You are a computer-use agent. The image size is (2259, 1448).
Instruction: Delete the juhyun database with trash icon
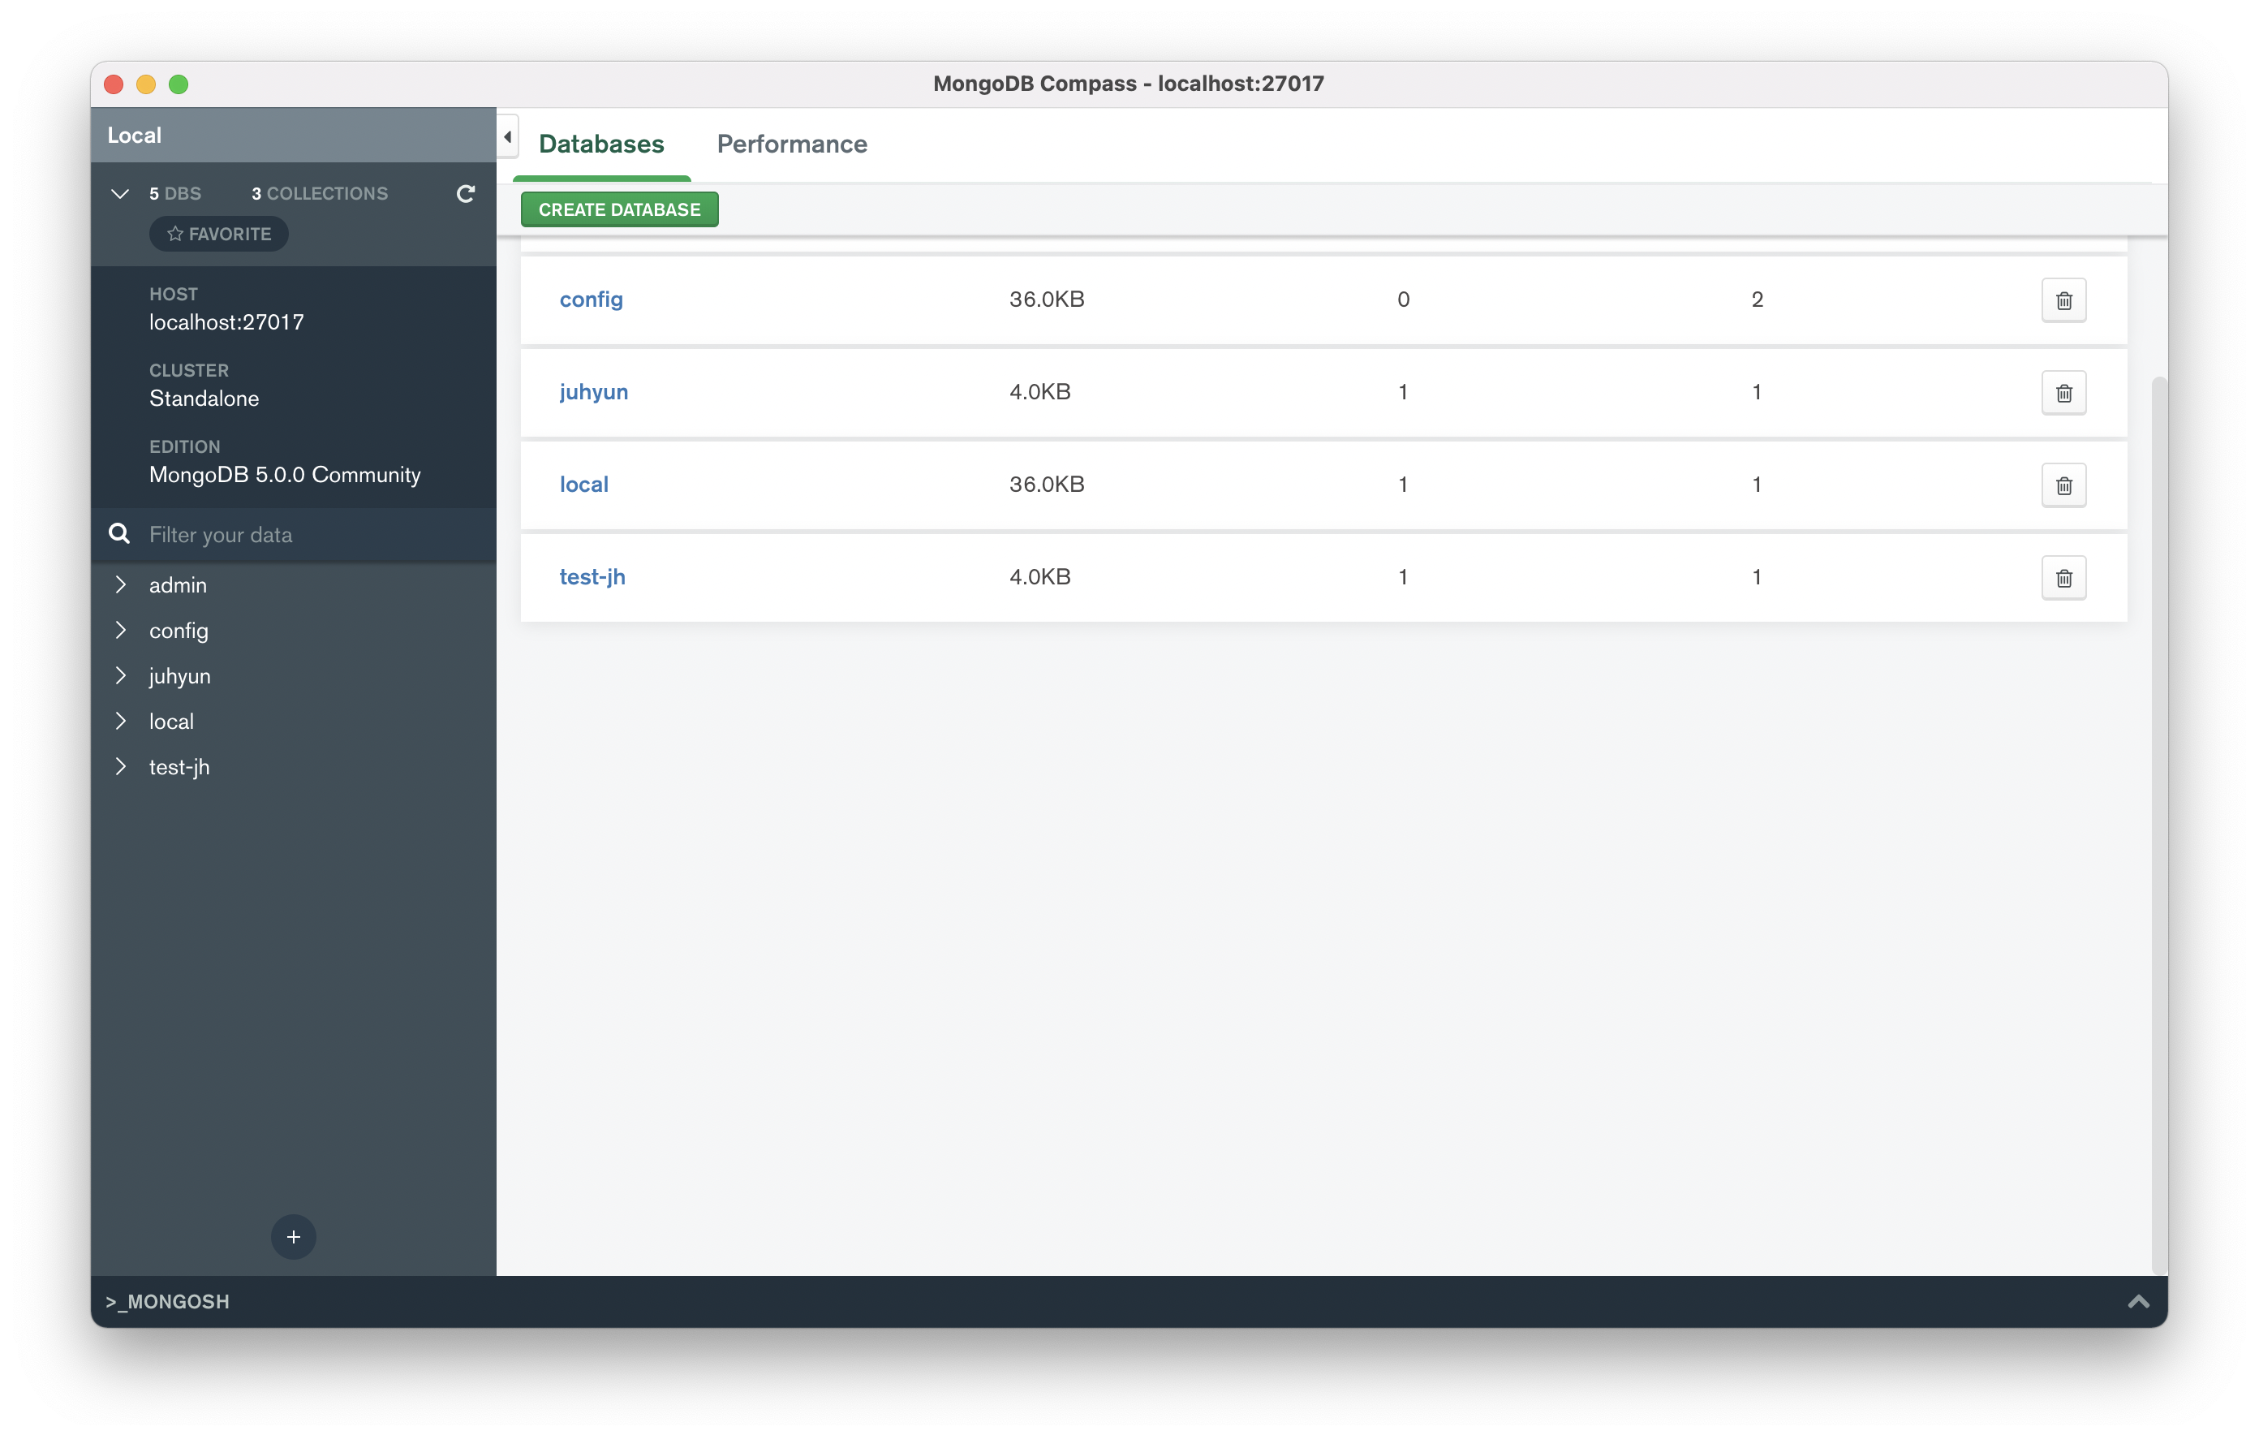(2063, 392)
